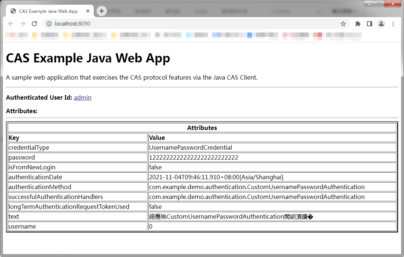The width and height of the screenshot is (404, 257).
Task: Open a new browser tab
Action: click(x=101, y=11)
